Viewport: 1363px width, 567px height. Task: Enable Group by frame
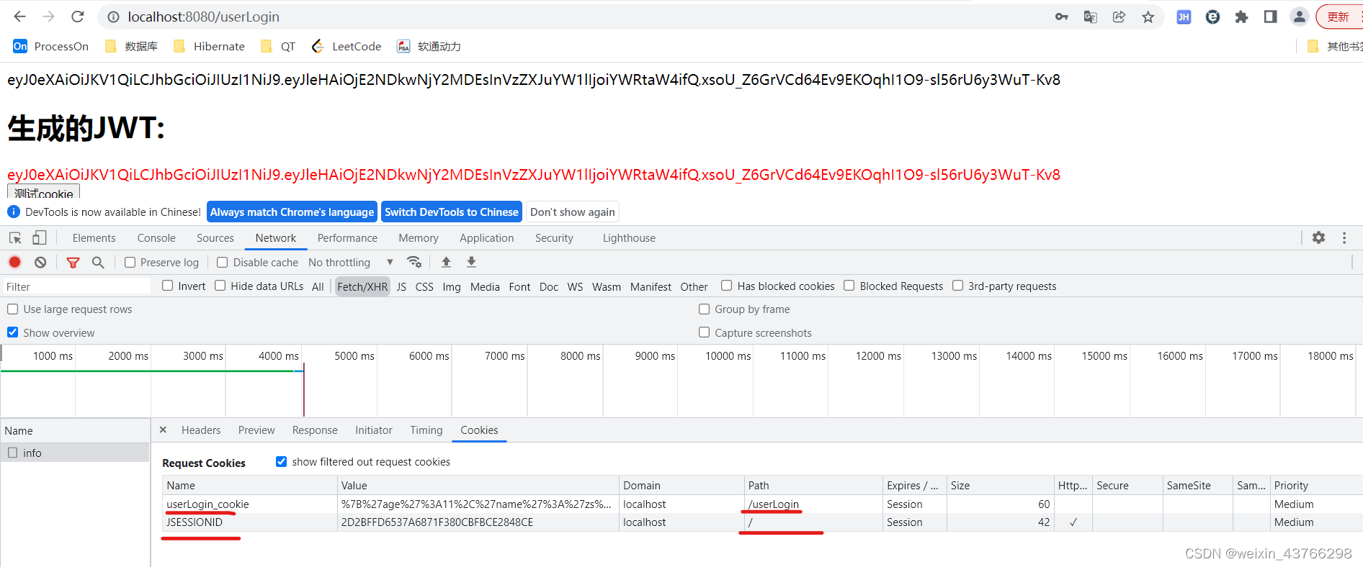point(705,309)
